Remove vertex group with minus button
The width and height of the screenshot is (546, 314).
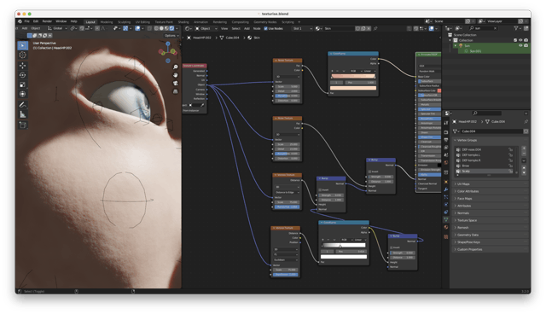pos(524,154)
